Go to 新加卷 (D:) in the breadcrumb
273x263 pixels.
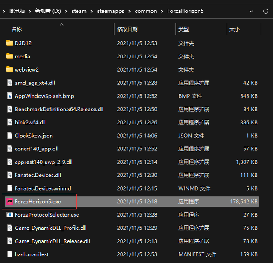coord(48,11)
